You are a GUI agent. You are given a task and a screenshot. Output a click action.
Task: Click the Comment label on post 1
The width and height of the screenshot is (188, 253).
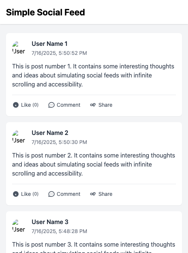point(68,105)
